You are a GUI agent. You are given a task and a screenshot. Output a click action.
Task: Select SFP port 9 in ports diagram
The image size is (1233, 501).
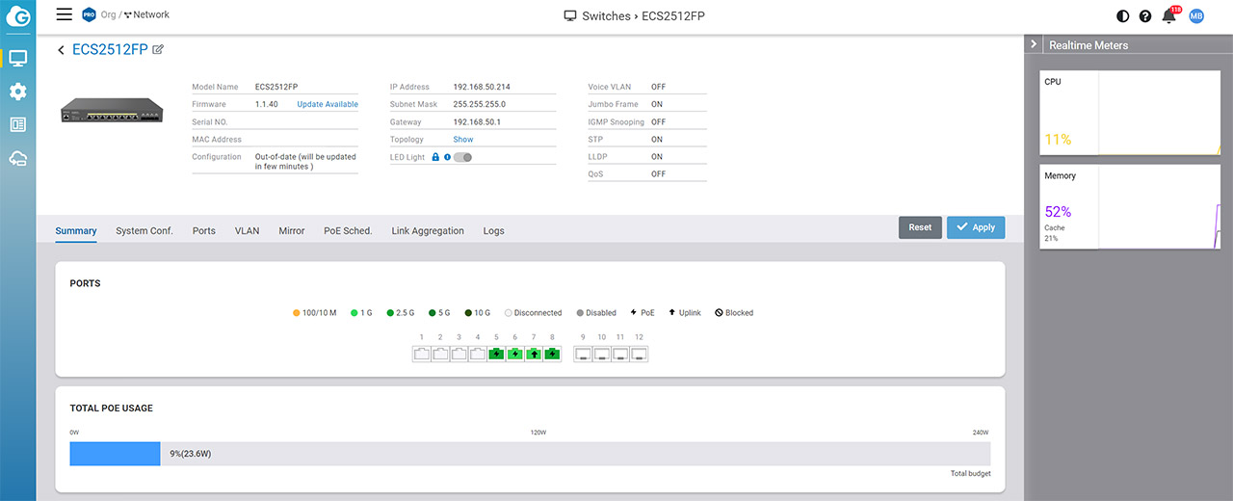[583, 354]
